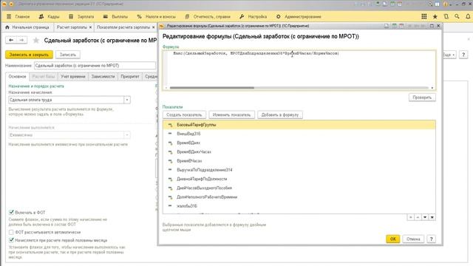Open dialog help question mark button
Viewport: 473px width, 266px height.
click(x=432, y=239)
